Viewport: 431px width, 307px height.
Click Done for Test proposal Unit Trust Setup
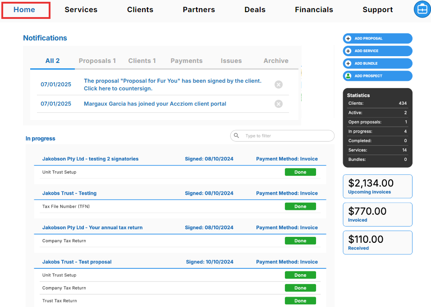[x=300, y=275]
